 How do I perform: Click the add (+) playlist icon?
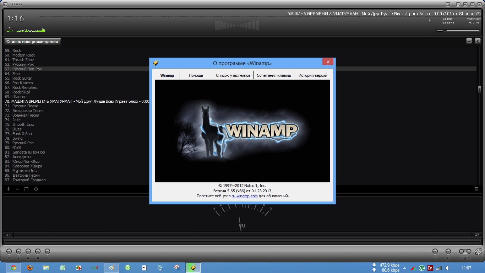(x=9, y=189)
